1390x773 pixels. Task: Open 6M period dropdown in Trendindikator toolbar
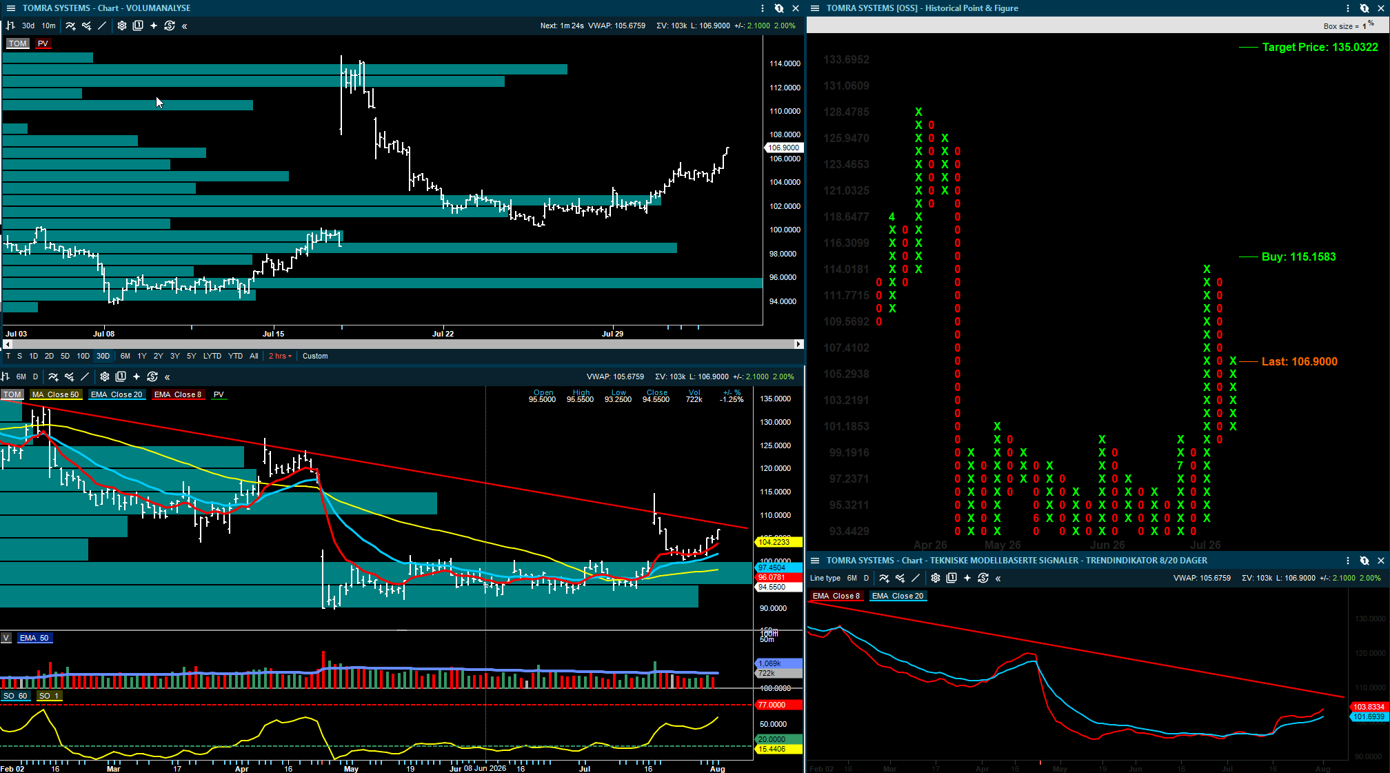(x=852, y=578)
